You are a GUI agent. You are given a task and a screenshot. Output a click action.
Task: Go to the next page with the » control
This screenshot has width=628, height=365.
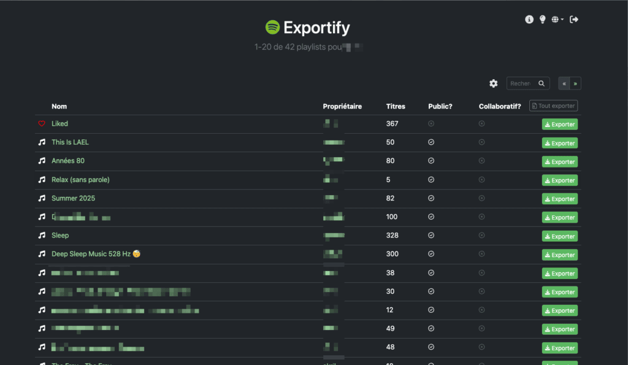coord(575,83)
